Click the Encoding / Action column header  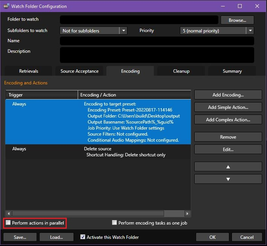134,95
